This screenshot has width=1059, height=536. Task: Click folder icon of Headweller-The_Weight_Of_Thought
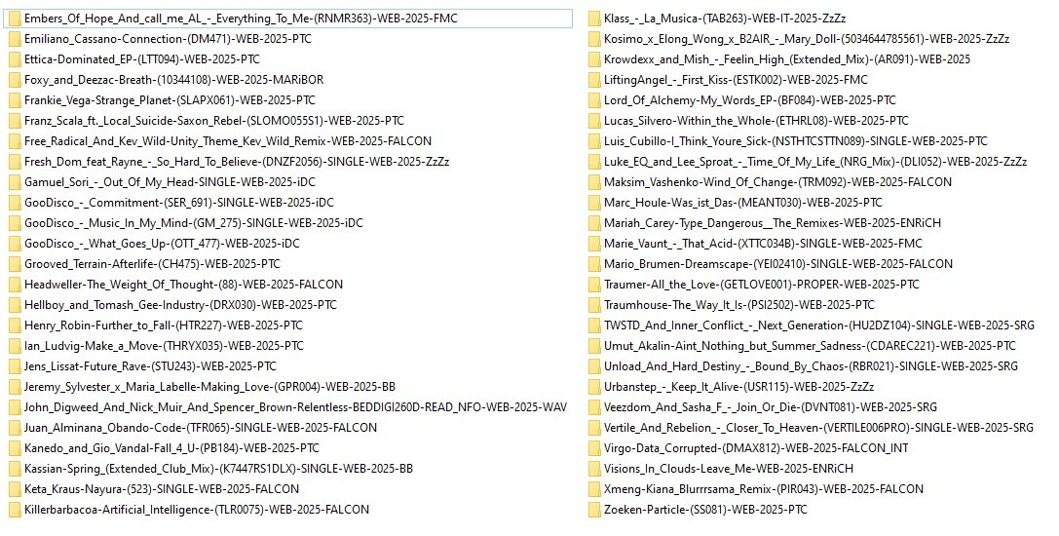click(x=15, y=284)
